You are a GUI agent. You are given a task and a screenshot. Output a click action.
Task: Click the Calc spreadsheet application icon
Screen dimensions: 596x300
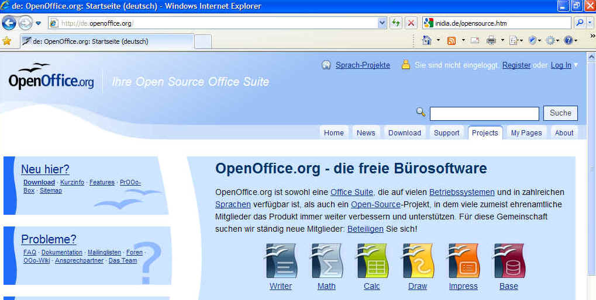tap(372, 261)
